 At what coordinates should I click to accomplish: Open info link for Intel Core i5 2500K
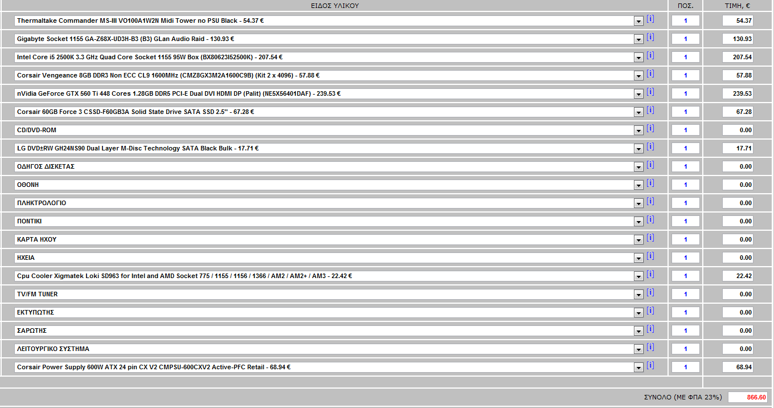tap(650, 55)
